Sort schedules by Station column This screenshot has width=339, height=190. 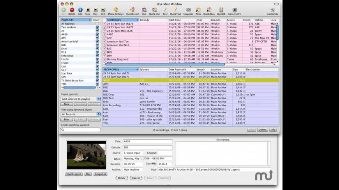point(262,20)
